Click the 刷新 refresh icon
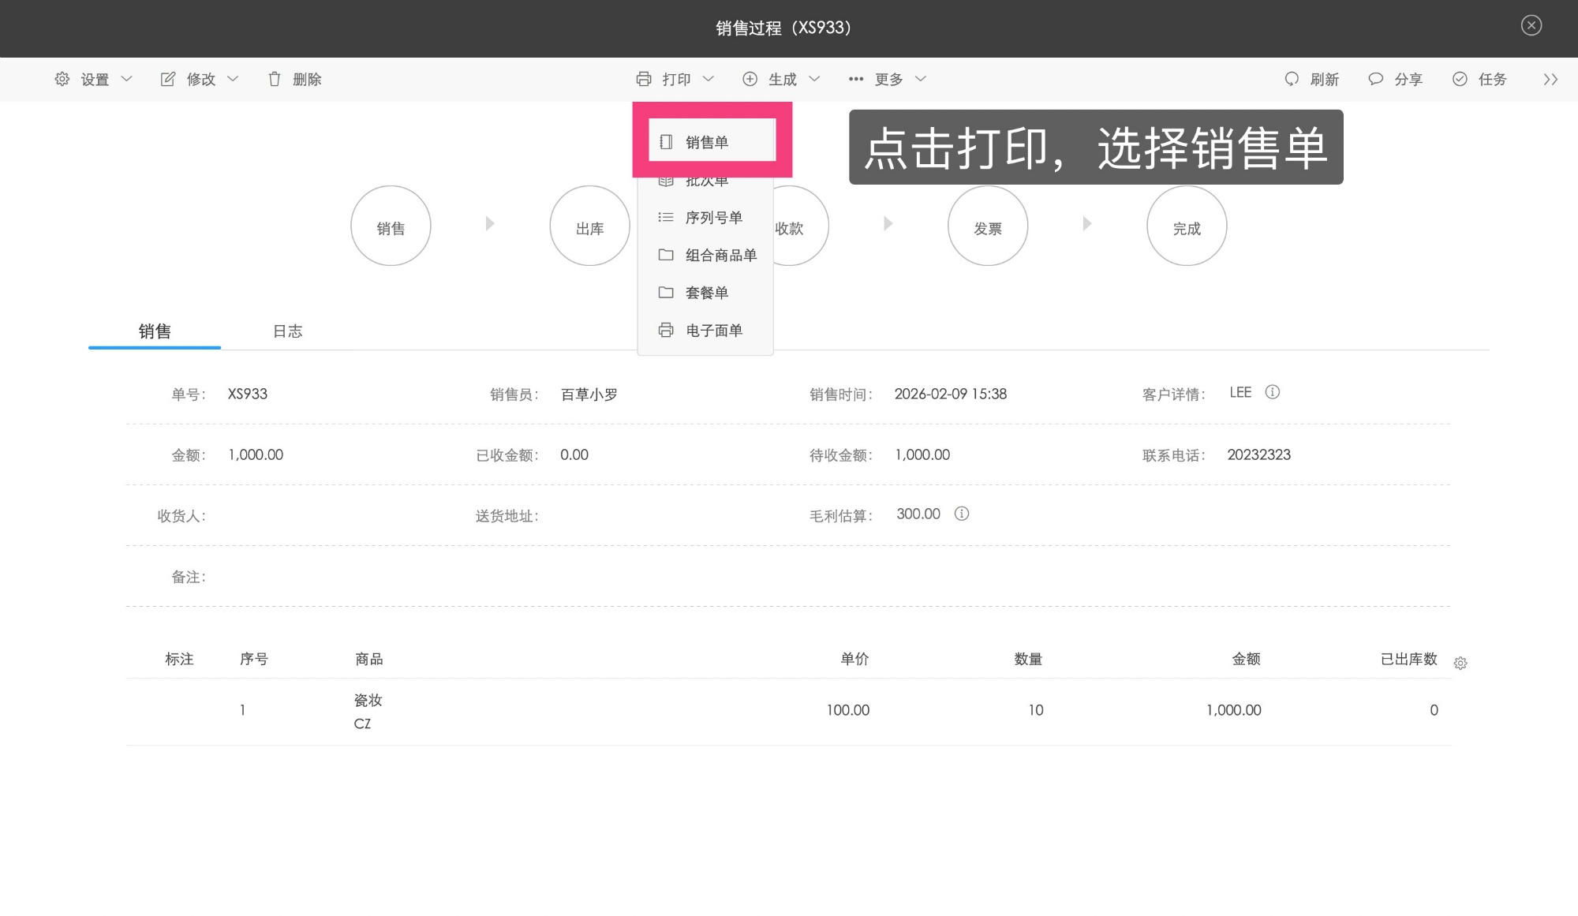Image resolution: width=1578 pixels, height=916 pixels. coord(1292,79)
